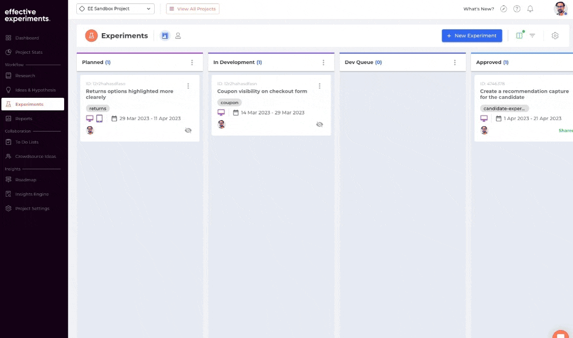
Task: Click date range 1 Apr 2023 - 21 Apr 2023
Action: pyautogui.click(x=532, y=118)
